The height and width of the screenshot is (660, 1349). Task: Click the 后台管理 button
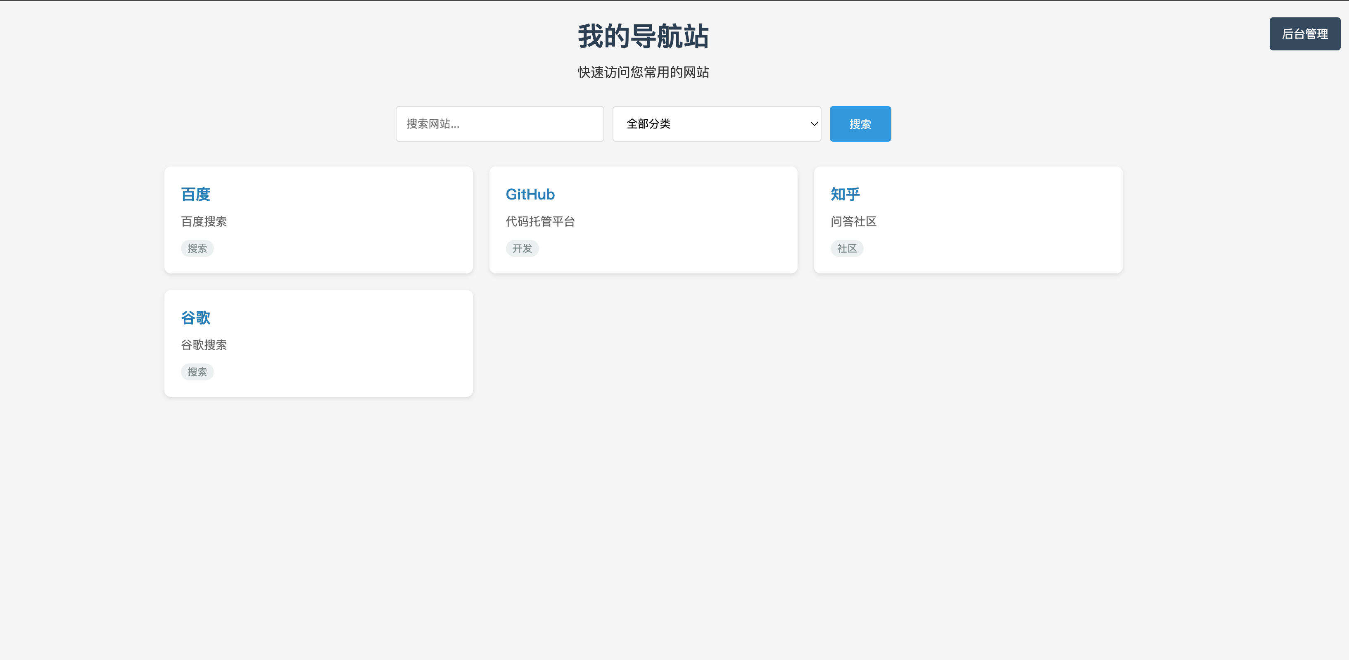click(x=1304, y=33)
